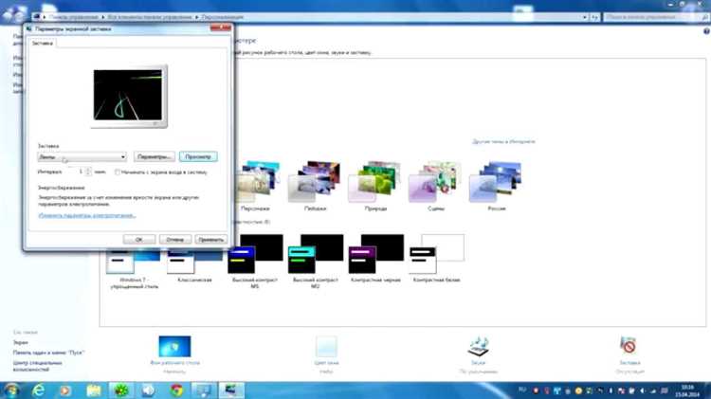The width and height of the screenshot is (711, 399).
Task: Click the interval value field
Action: coord(75,172)
